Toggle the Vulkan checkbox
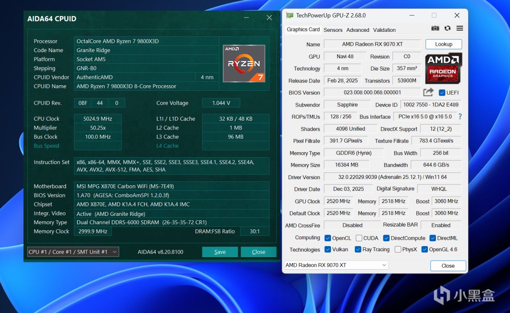The image size is (510, 313). (328, 249)
